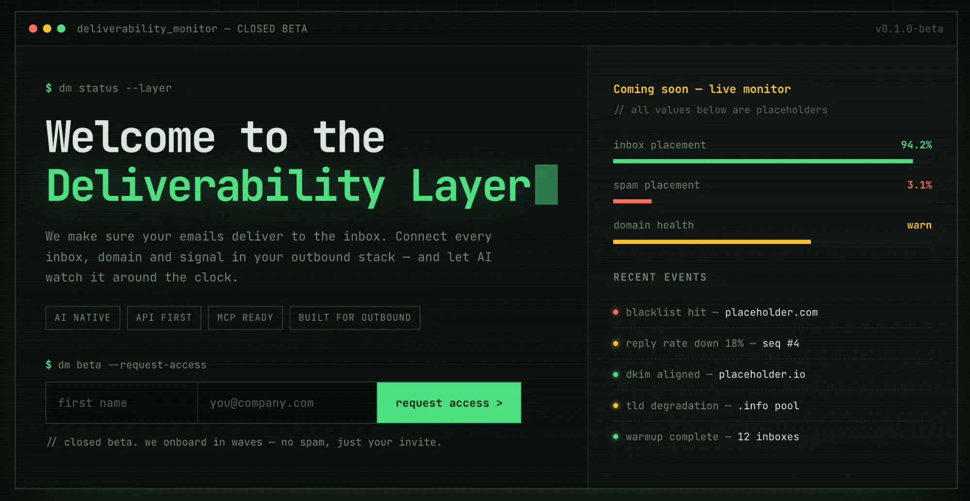Screen dimensions: 970x501
Task: Click yellow status dot beside reply rate down
Action: [x=615, y=343]
